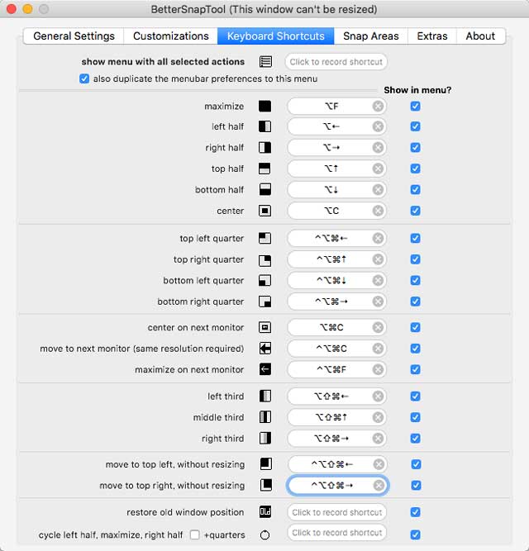Click the move to top left shortcut field
The width and height of the screenshot is (529, 551).
pos(337,464)
